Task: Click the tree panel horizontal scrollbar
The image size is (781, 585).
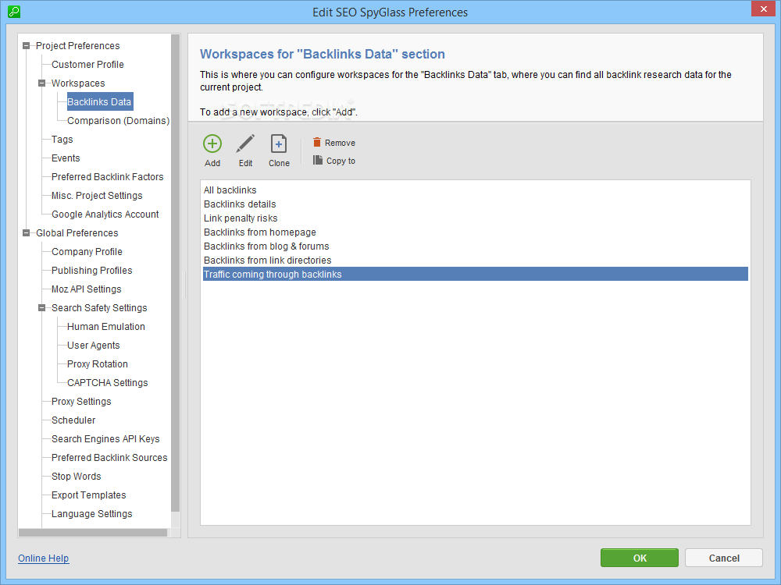Action: (x=93, y=532)
